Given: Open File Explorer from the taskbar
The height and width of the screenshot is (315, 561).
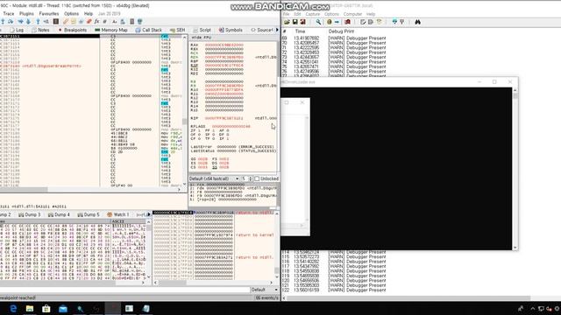Looking at the screenshot, I should tap(30, 308).
